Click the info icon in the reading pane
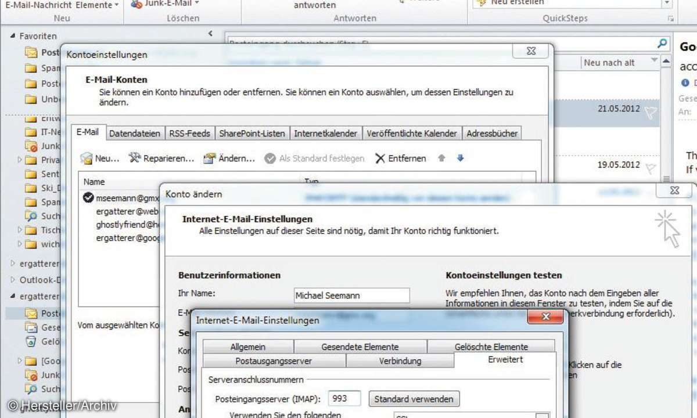 (x=685, y=83)
